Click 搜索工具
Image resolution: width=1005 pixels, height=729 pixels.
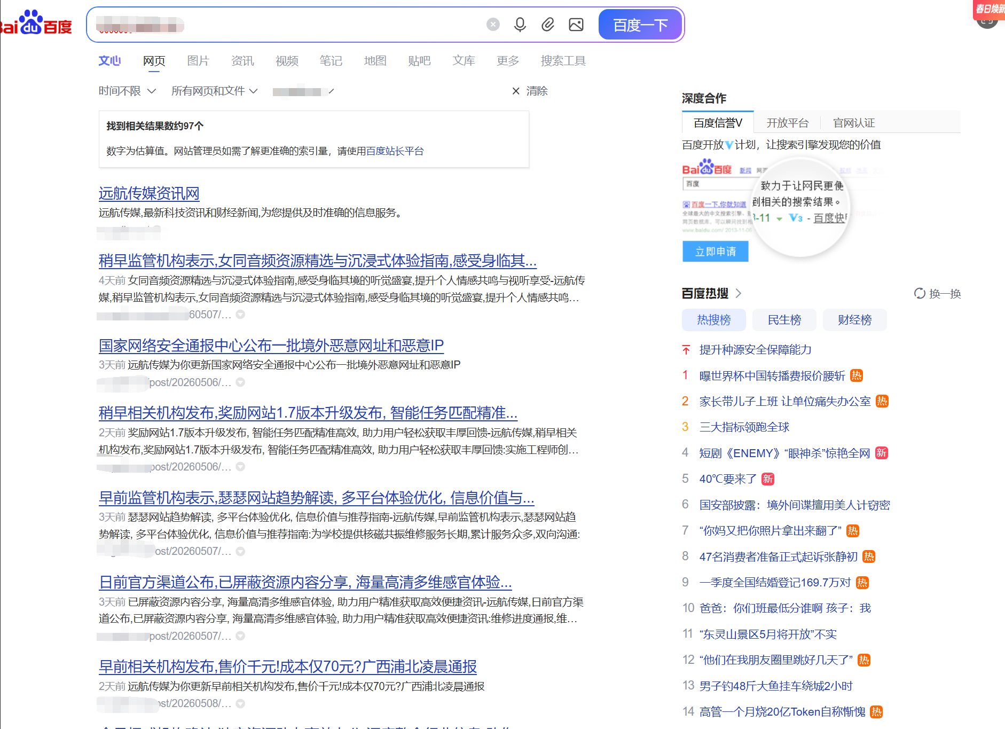click(563, 61)
